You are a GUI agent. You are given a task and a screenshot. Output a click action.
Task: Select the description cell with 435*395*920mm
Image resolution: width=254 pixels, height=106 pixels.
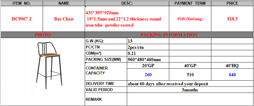[x=127, y=19]
